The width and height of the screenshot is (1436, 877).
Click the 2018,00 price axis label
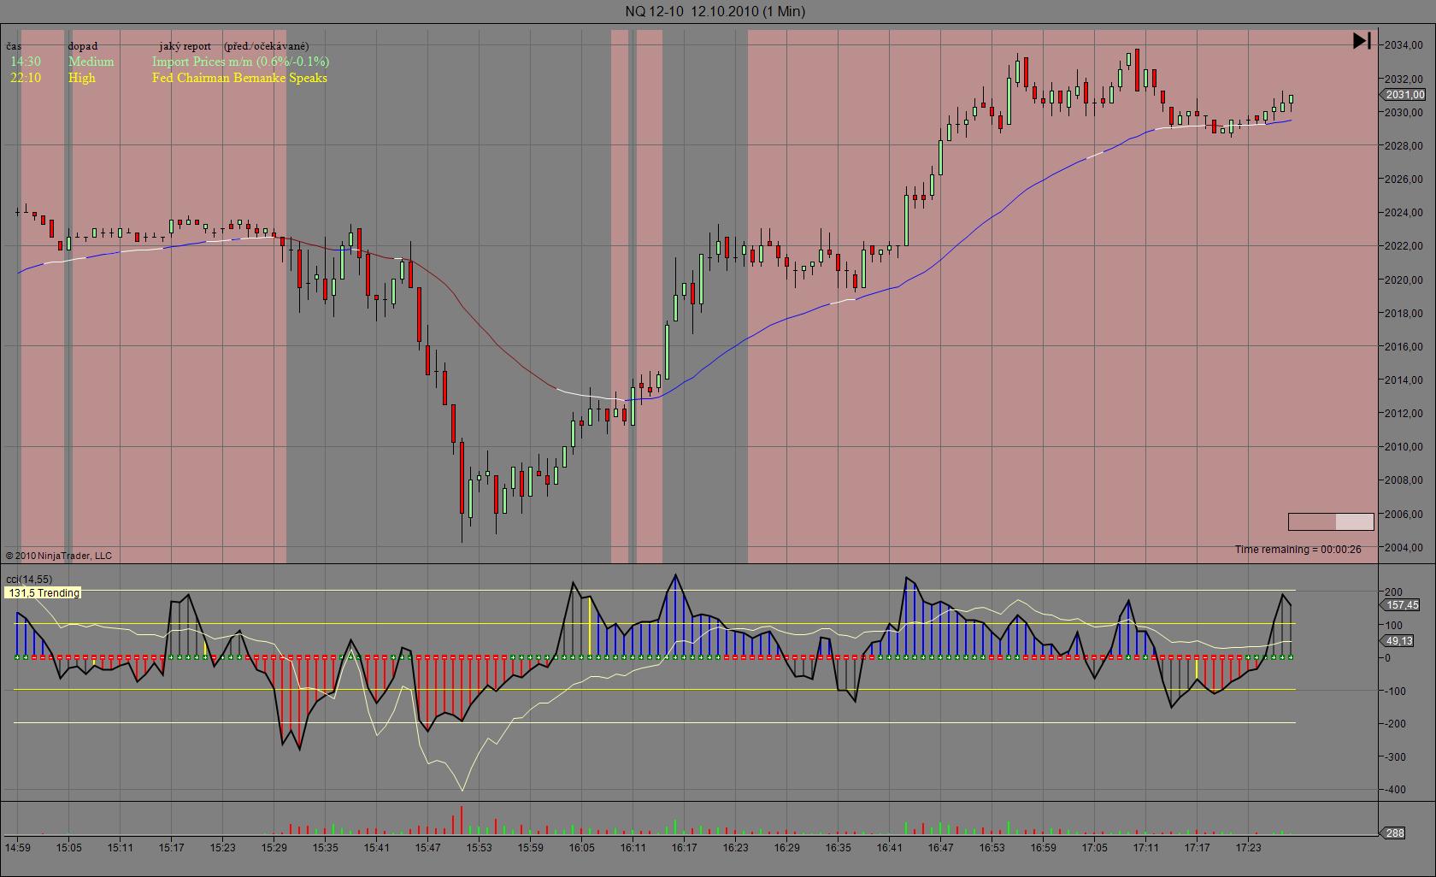[1404, 314]
